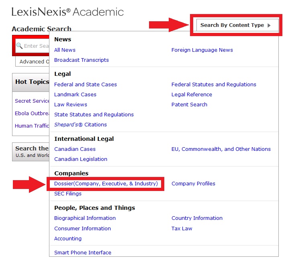Open Federal Statutes and Regulations
This screenshot has width=284, height=262.
pos(214,85)
